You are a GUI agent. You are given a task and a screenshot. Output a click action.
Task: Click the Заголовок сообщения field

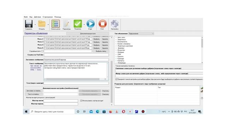click(x=76, y=60)
